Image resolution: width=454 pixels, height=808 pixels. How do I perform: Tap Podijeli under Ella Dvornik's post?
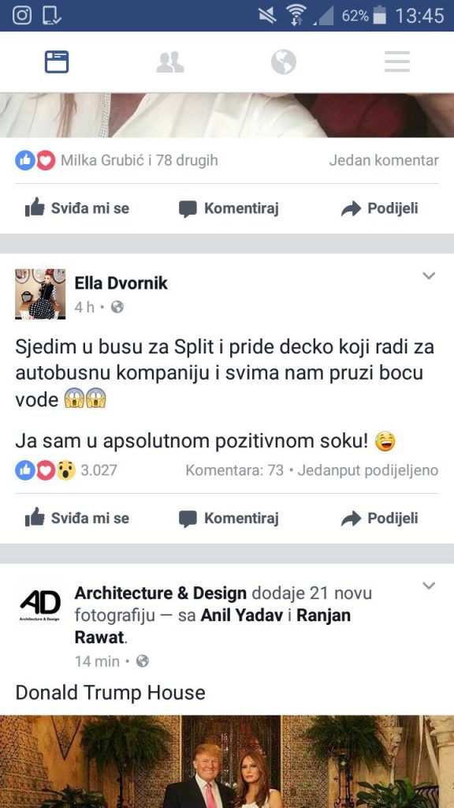point(379,518)
